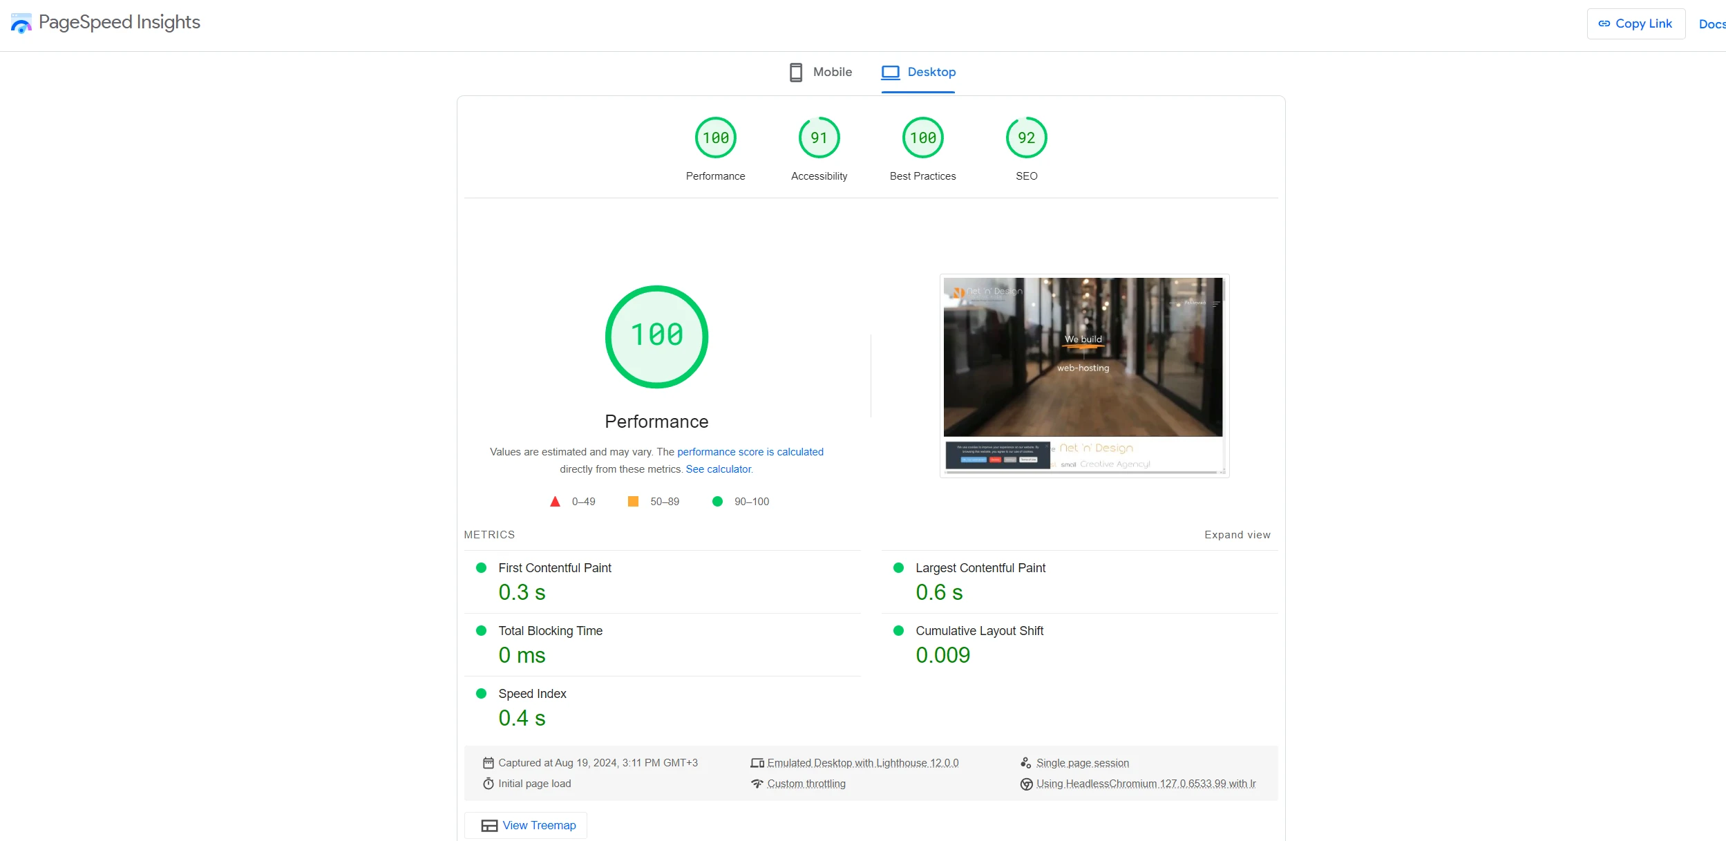The image size is (1726, 841).
Task: Click the Desktop monitor toggle icon
Action: tap(891, 72)
